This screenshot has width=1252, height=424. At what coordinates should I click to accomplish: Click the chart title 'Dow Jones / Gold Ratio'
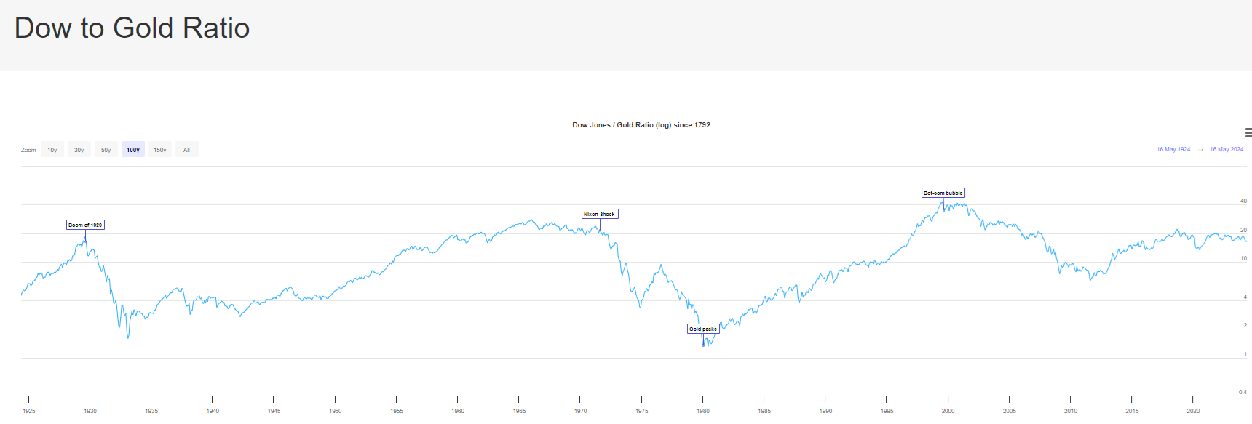641,125
